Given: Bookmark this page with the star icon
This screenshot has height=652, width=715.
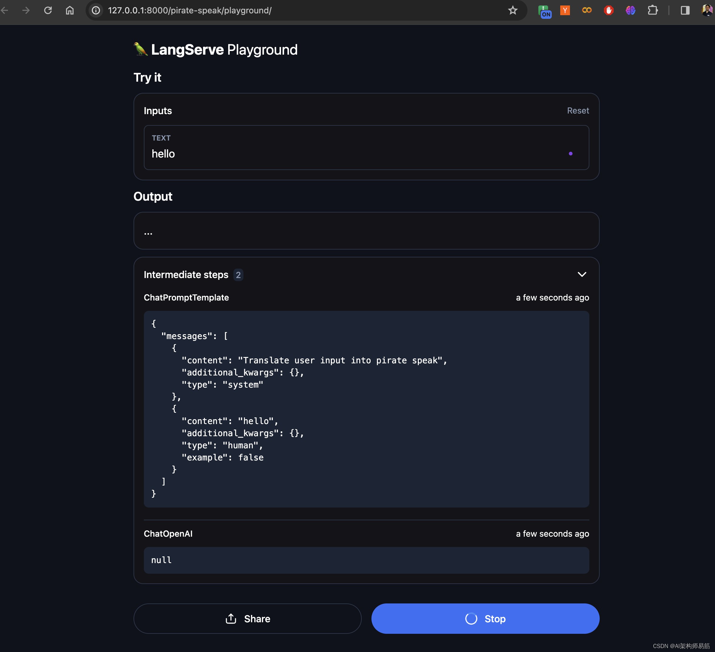Looking at the screenshot, I should 513,10.
